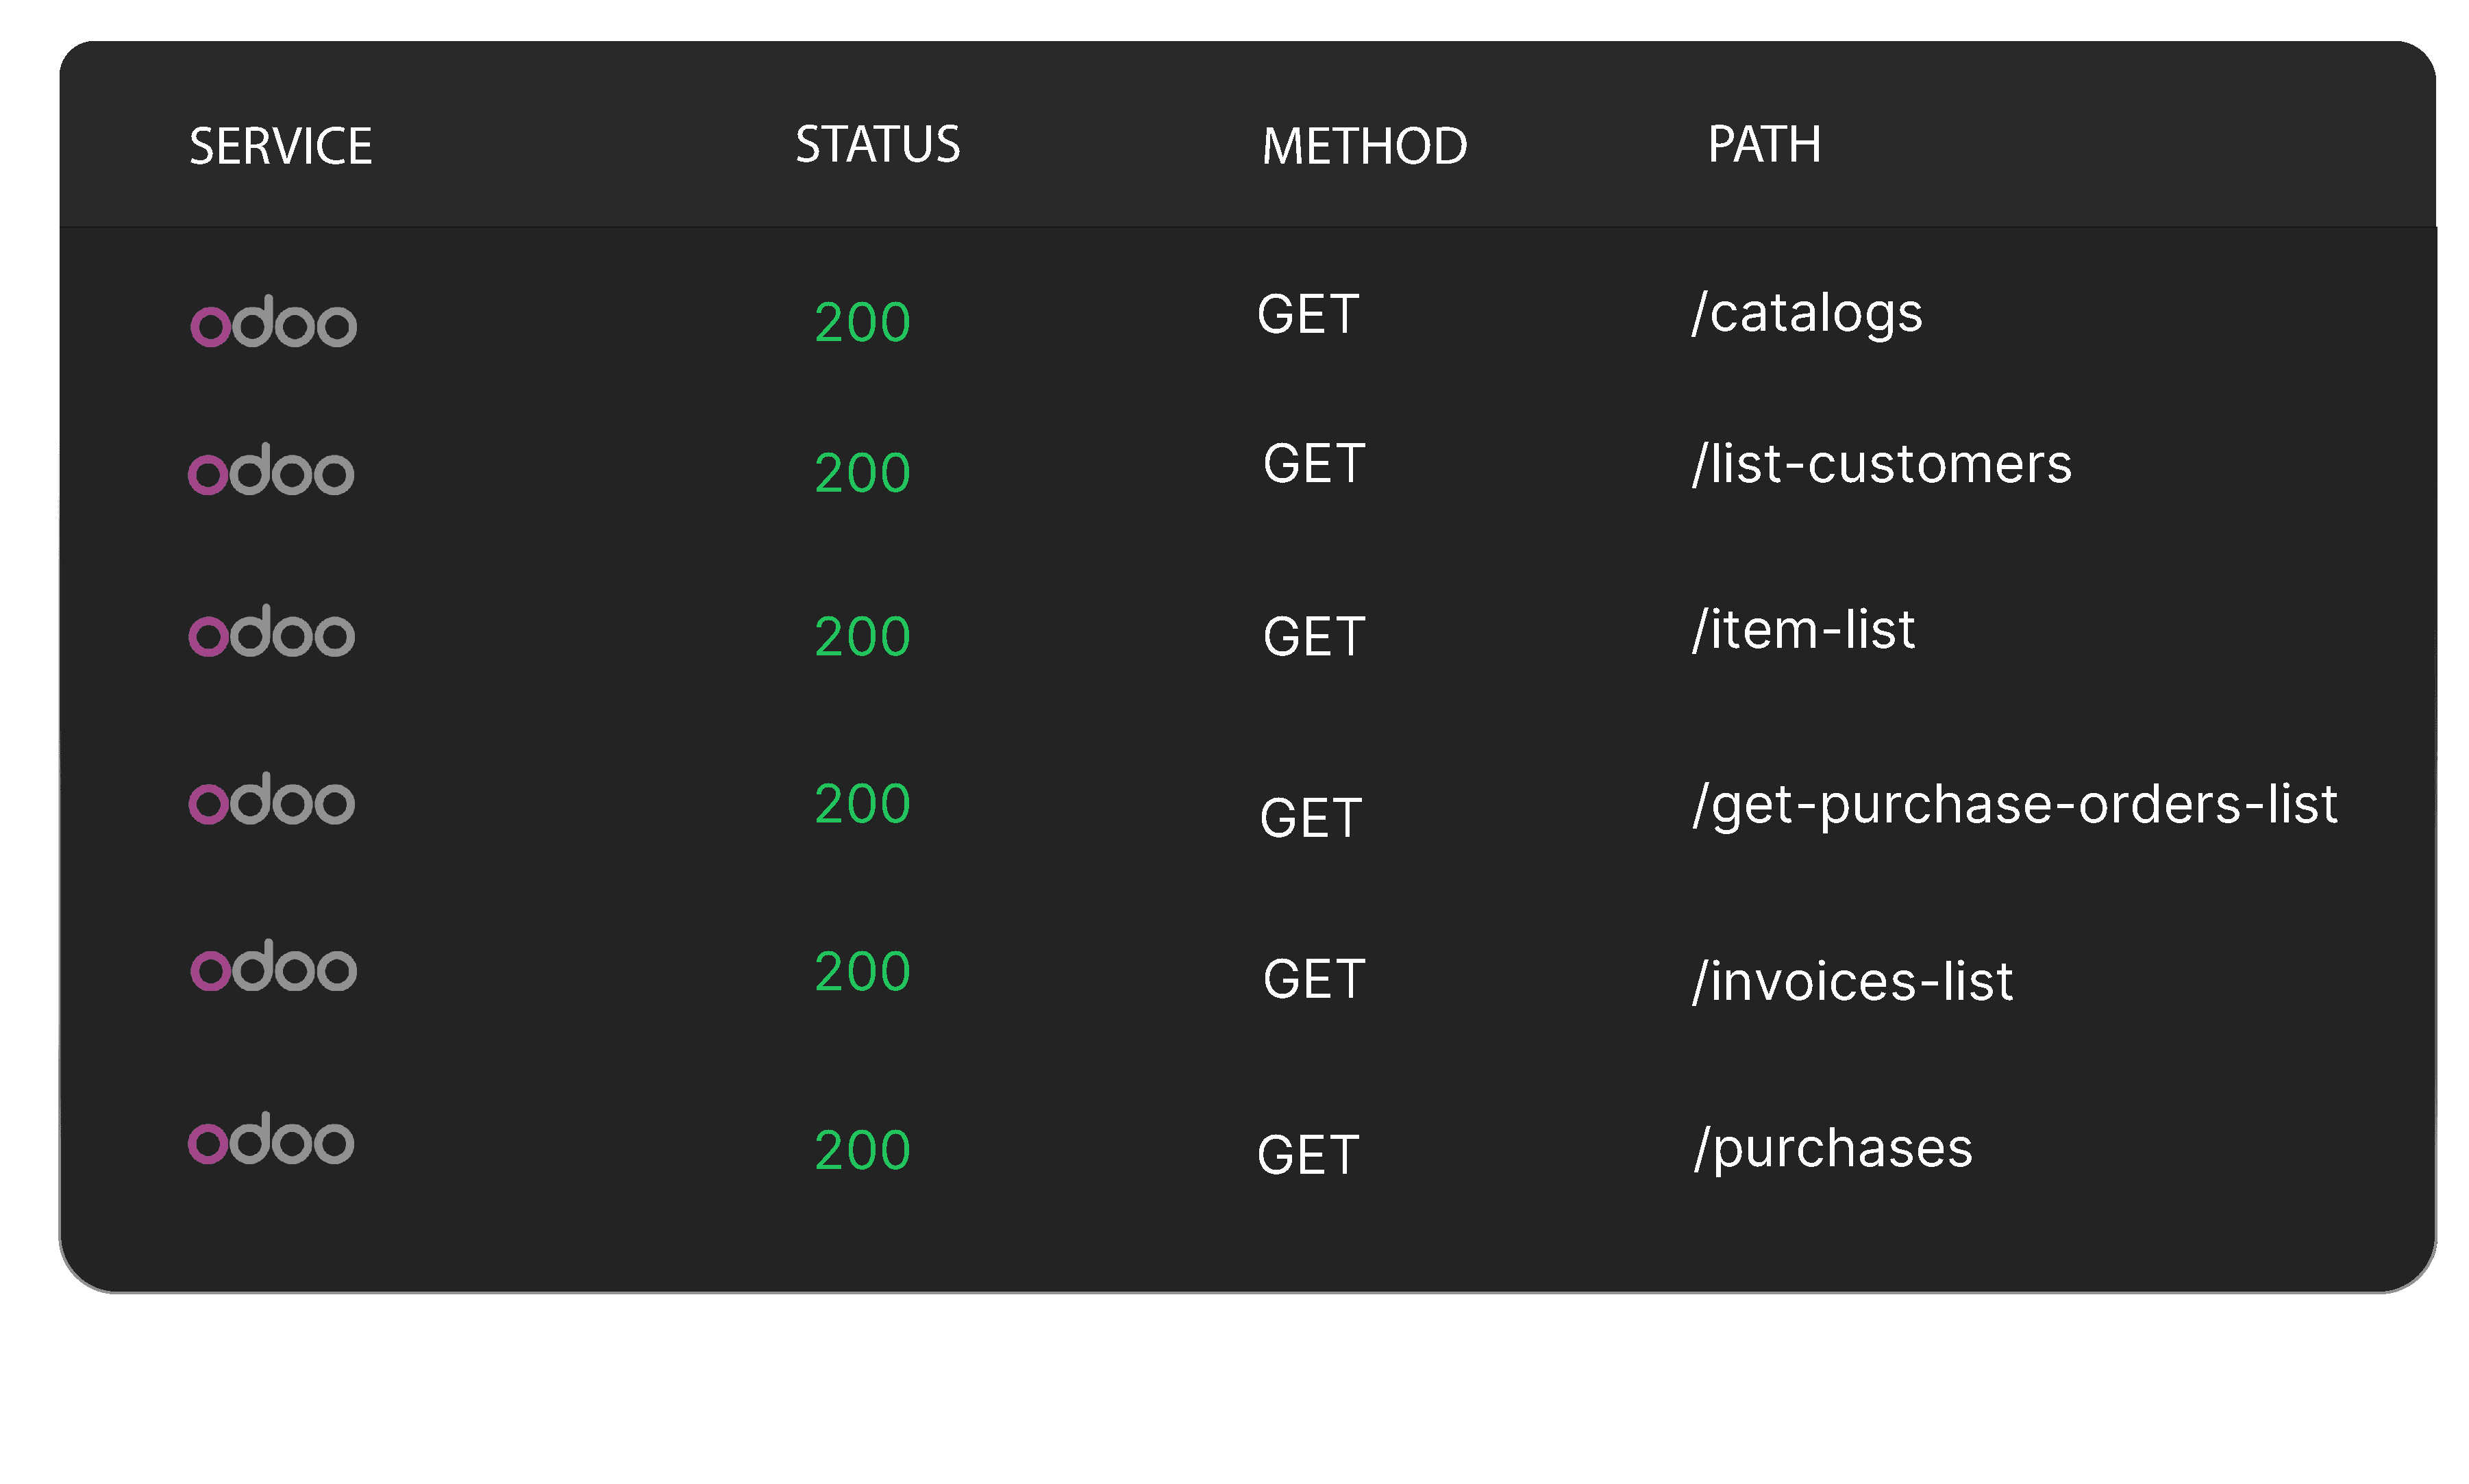Click the /invoices-list path
2469x1484 pixels.
click(1852, 981)
